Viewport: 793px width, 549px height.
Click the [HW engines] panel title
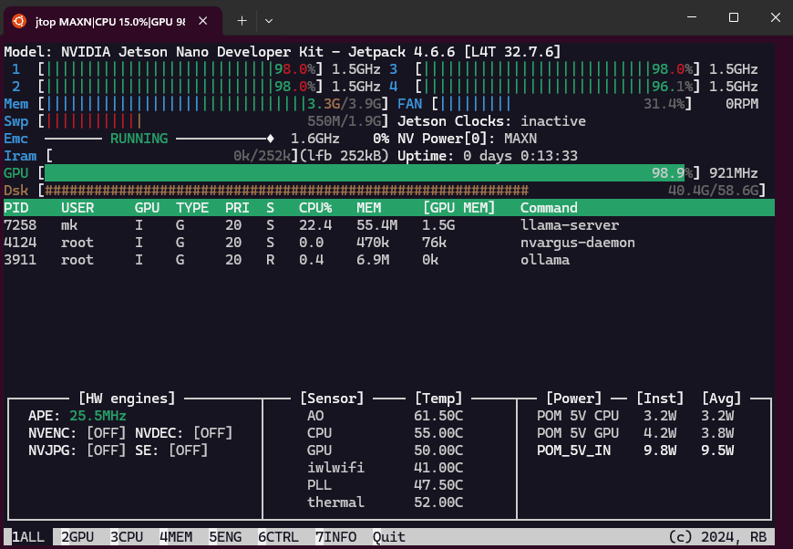click(x=127, y=399)
